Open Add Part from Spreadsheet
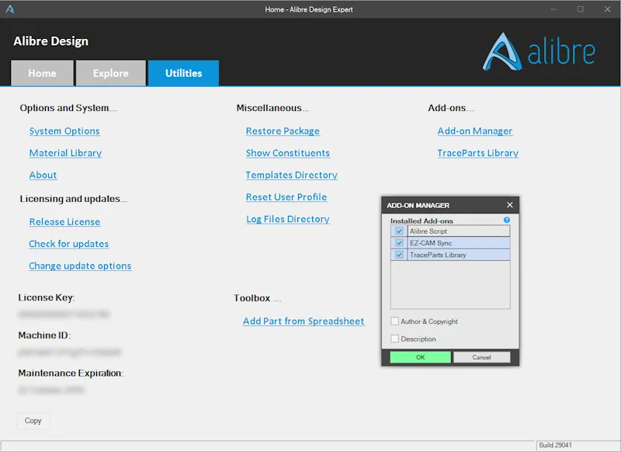This screenshot has width=621, height=452. point(304,321)
